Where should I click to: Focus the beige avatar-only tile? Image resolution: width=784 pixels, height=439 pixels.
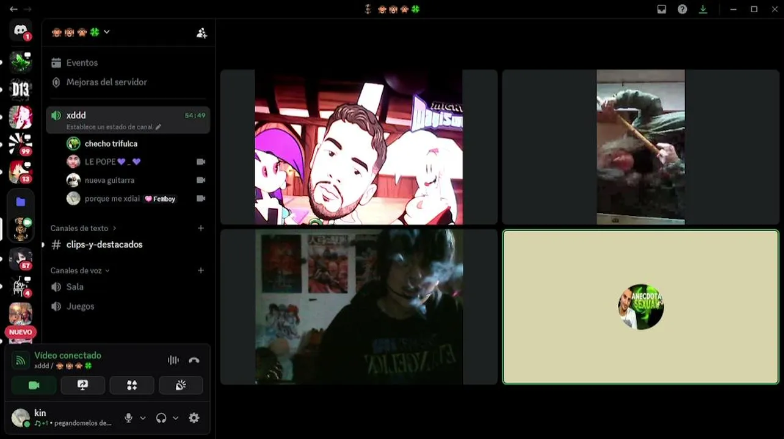641,307
